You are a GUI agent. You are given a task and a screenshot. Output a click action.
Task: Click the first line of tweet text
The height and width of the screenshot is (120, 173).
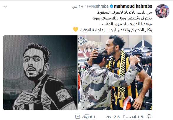pyautogui.click(x=125, y=12)
